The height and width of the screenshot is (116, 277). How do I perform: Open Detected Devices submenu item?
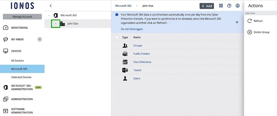pos(21,77)
